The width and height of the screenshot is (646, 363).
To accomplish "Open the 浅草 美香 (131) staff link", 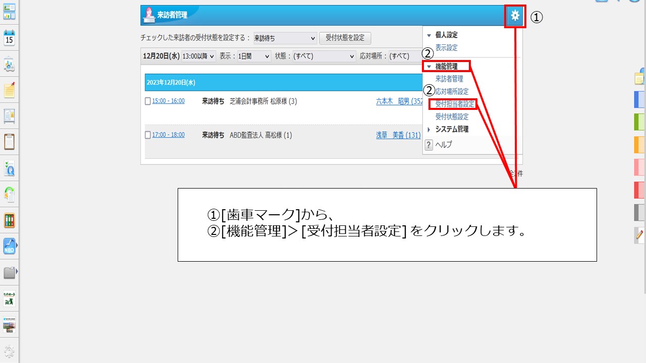I will tap(398, 135).
